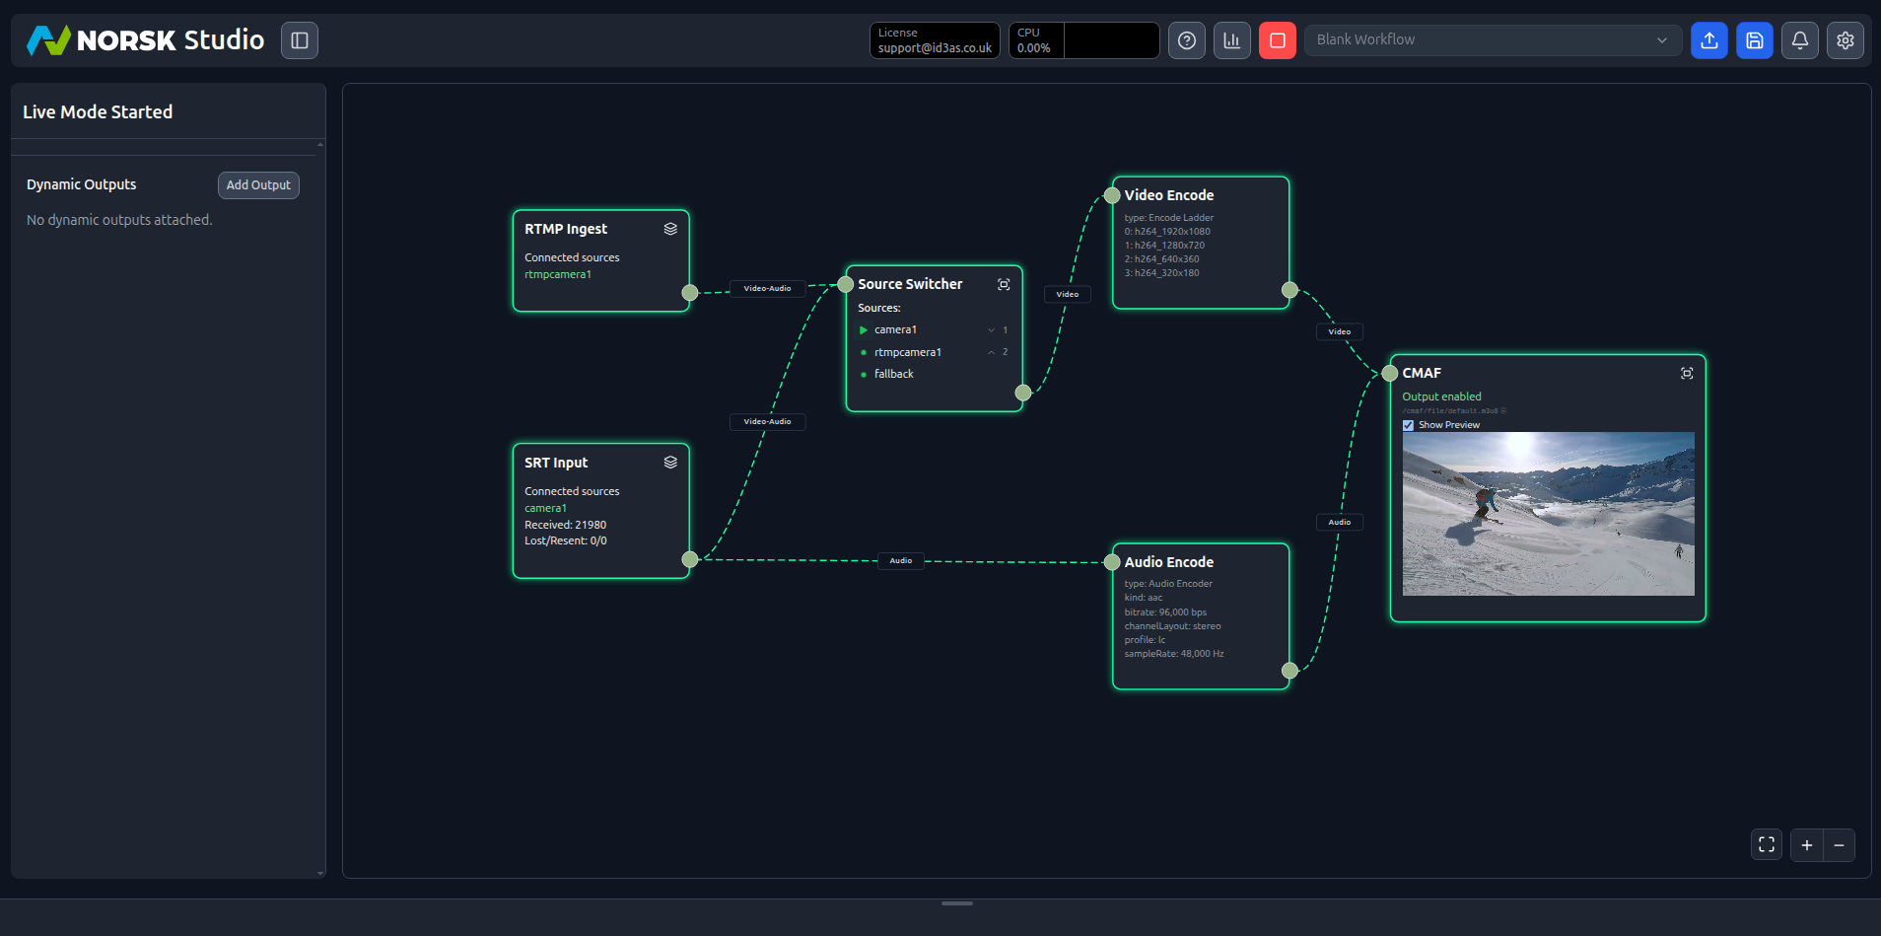Image resolution: width=1881 pixels, height=936 pixels.
Task: Select rtmpcamera1 source in switcher
Action: coord(908,352)
